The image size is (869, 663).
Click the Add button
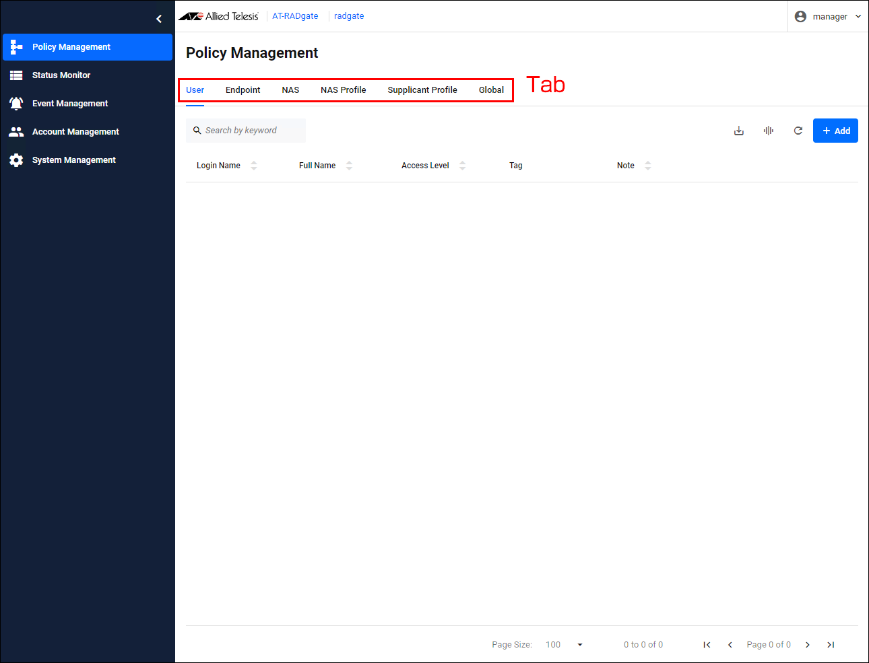(x=835, y=131)
